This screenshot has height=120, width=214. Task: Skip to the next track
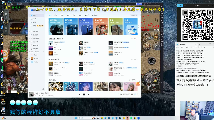pyautogui.click(x=89, y=94)
